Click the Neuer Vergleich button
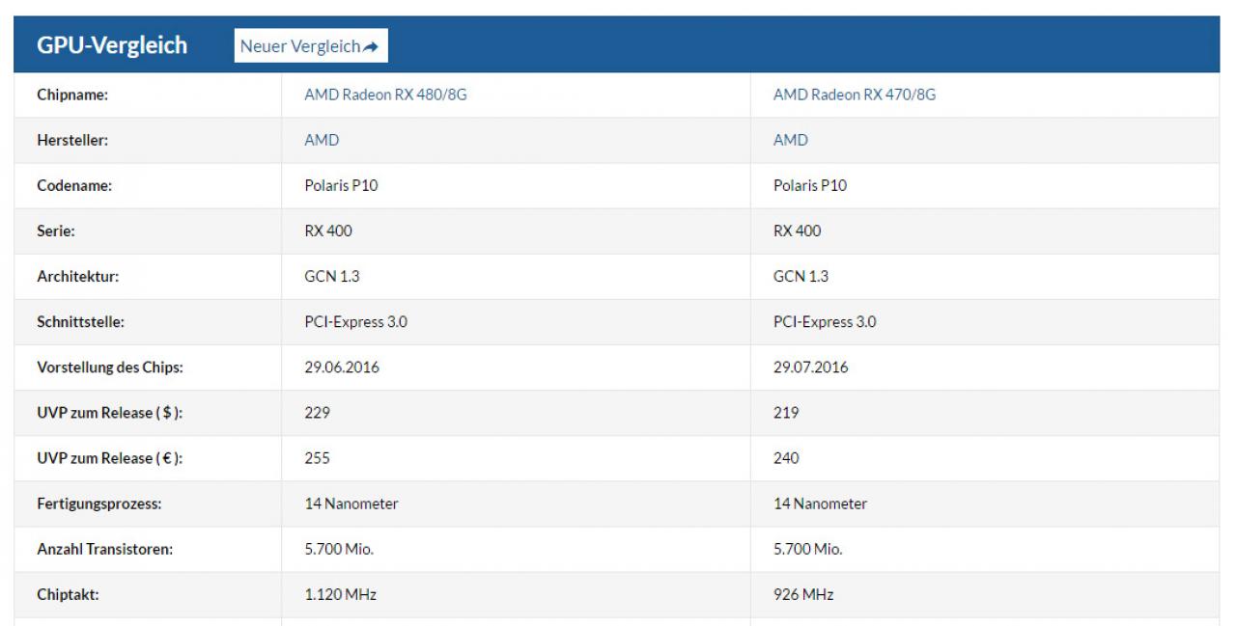Screen dimensions: 1236x626 311,46
